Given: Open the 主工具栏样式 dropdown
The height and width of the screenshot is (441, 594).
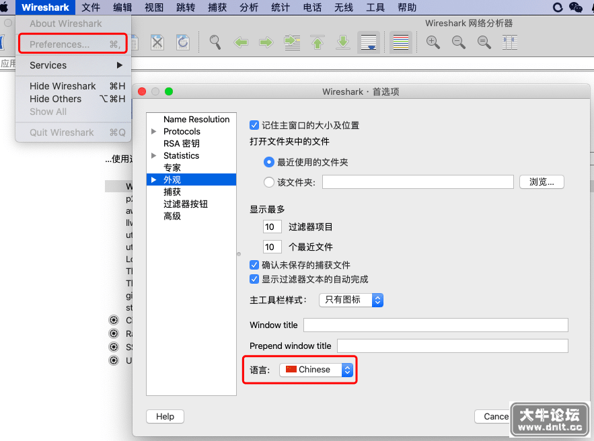Looking at the screenshot, I should [351, 300].
